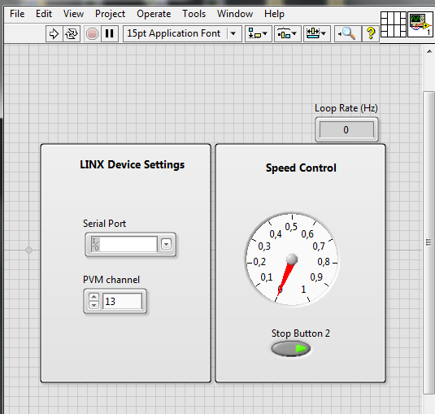The width and height of the screenshot is (435, 414).
Task: Click the Run arrow button
Action: pos(54,34)
